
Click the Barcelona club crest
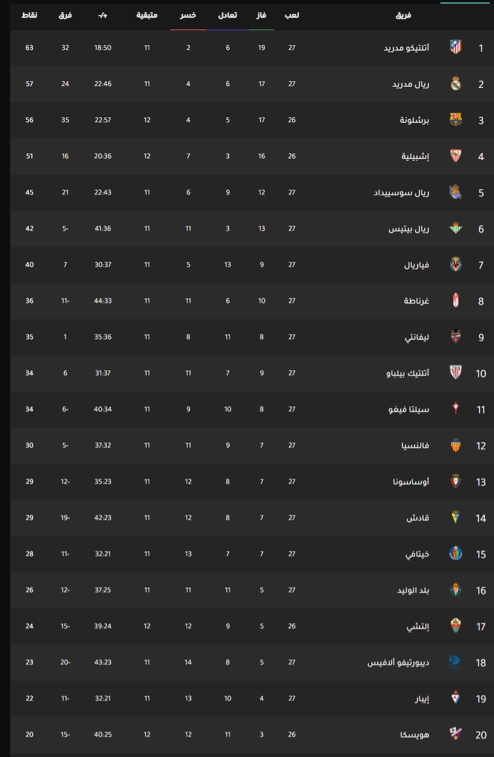[x=455, y=120]
